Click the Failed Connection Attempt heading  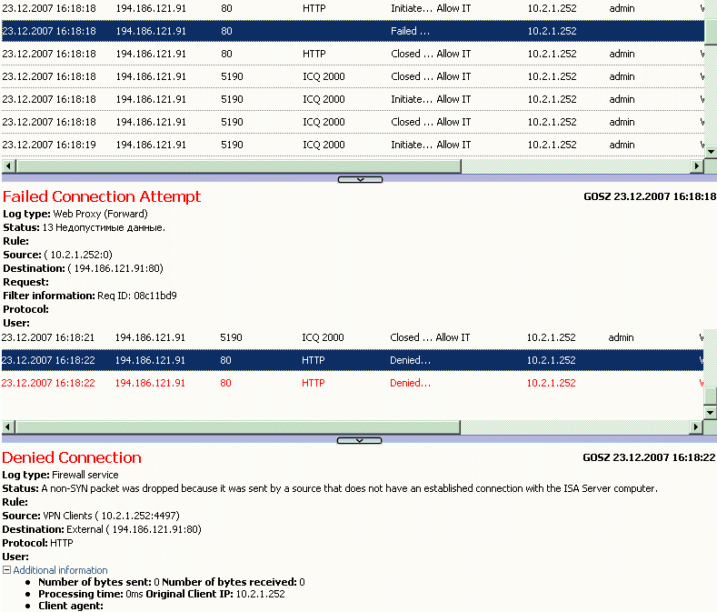(x=102, y=196)
